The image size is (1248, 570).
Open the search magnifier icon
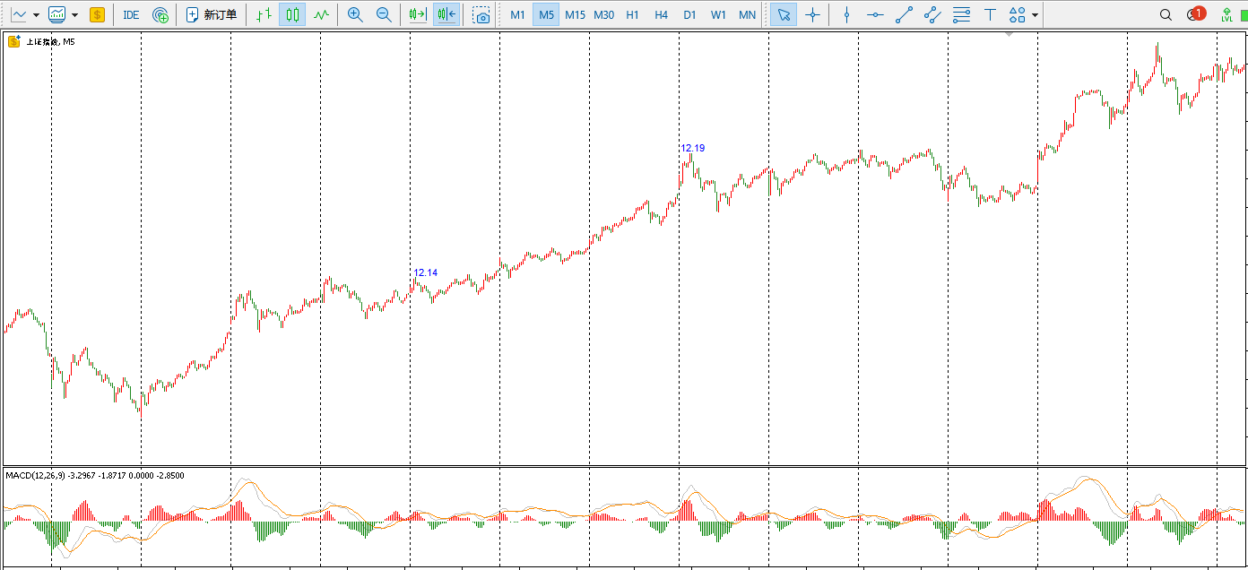tap(1166, 14)
